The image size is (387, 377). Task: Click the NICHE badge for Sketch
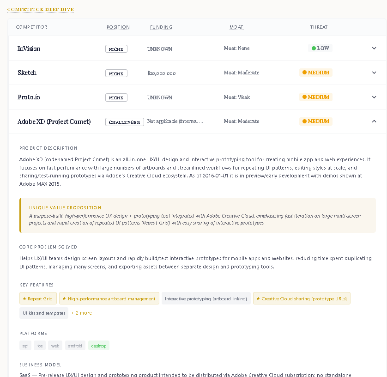point(116,73)
